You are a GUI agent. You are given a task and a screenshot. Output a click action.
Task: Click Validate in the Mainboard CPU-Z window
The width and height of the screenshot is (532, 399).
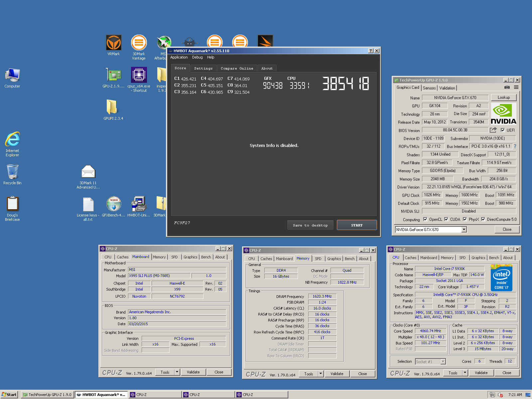(193, 372)
